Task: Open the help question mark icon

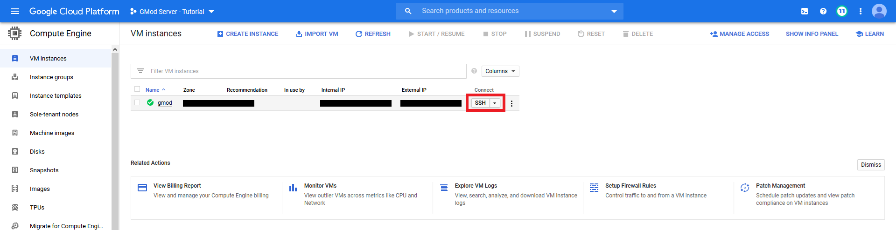Action: (823, 11)
